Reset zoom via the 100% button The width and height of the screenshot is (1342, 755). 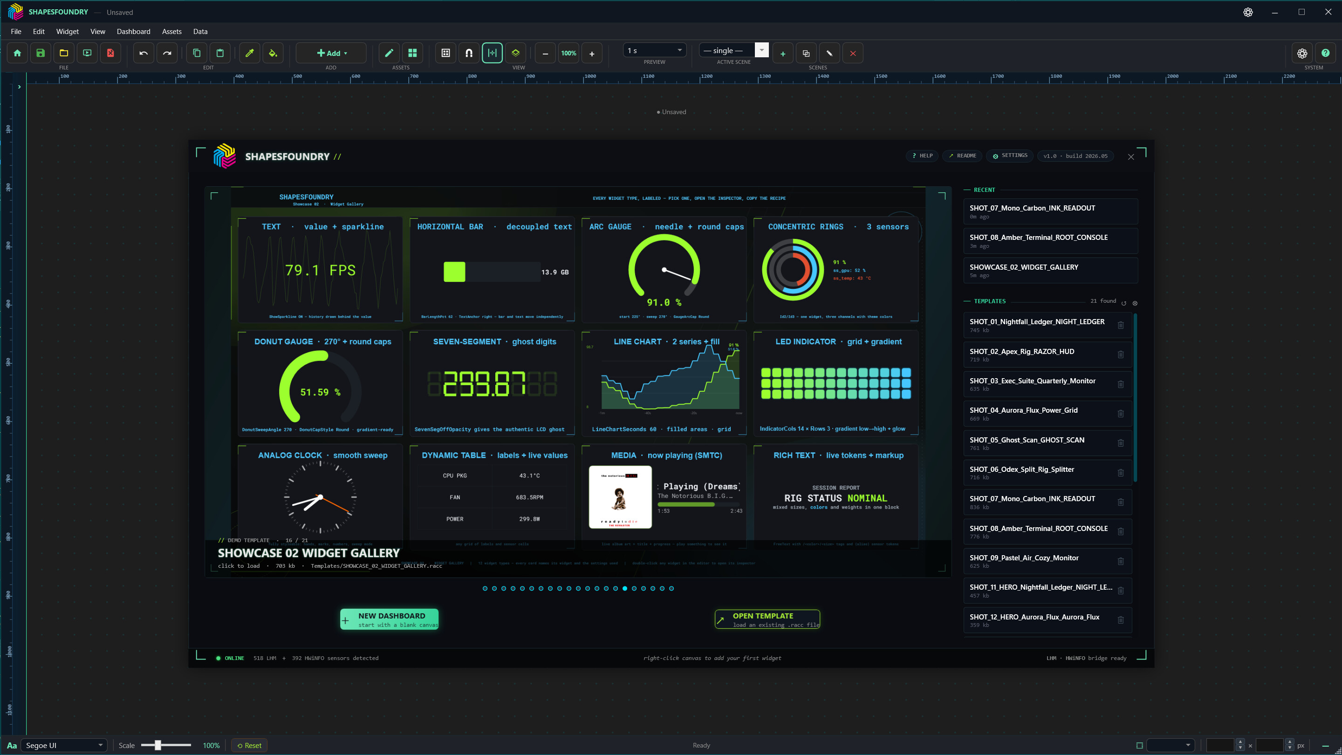coord(568,53)
